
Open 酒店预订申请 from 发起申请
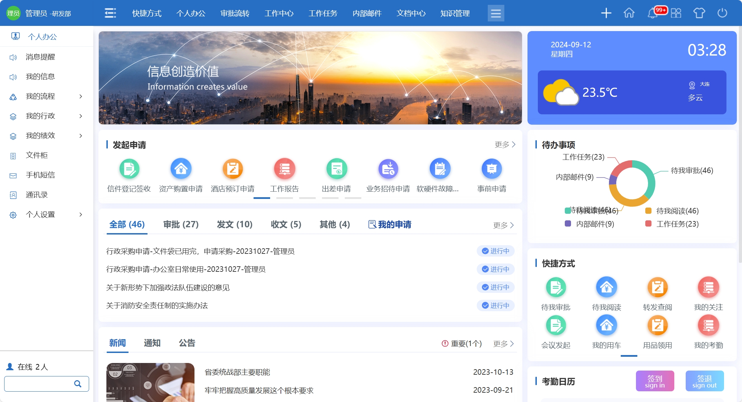pos(232,169)
